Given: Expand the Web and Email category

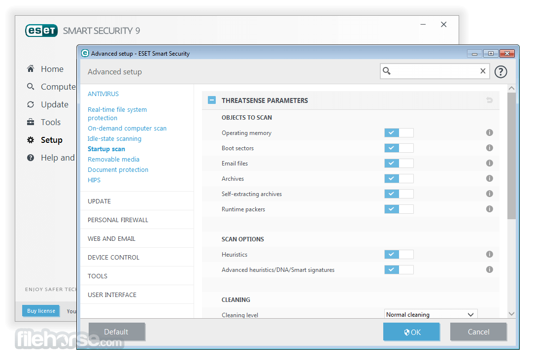Looking at the screenshot, I should 137,239.
